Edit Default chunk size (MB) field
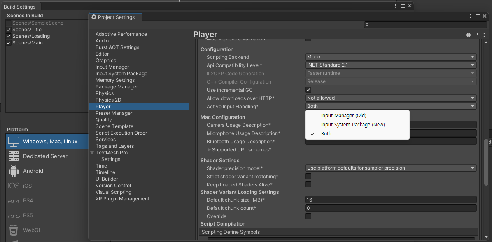 coord(391,200)
